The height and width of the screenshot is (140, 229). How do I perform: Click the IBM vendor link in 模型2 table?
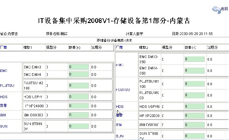[119, 125]
